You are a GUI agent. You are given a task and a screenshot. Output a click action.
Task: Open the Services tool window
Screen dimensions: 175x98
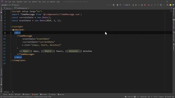click(61, 94)
